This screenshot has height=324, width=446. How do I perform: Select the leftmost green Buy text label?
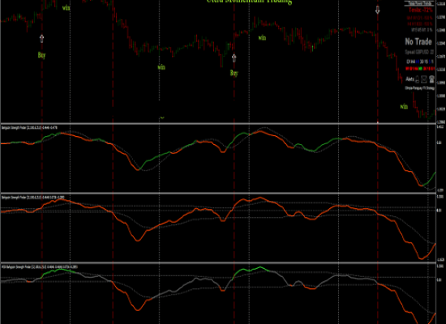(41, 55)
